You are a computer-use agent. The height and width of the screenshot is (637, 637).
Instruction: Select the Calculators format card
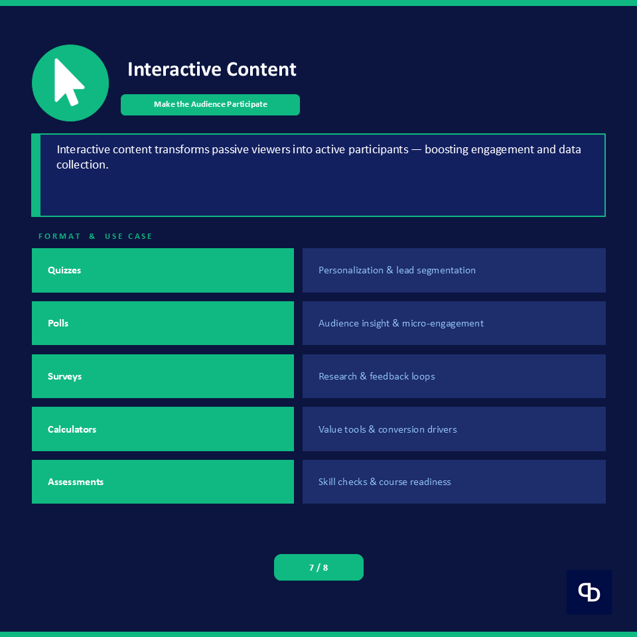click(163, 429)
